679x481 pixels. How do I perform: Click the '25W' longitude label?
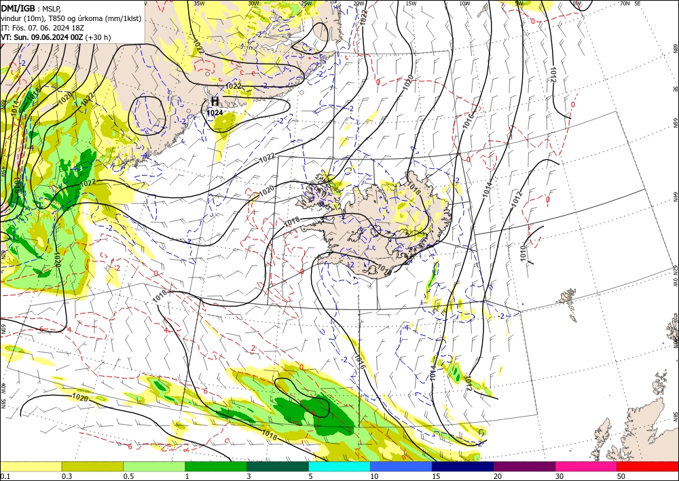pos(306,3)
